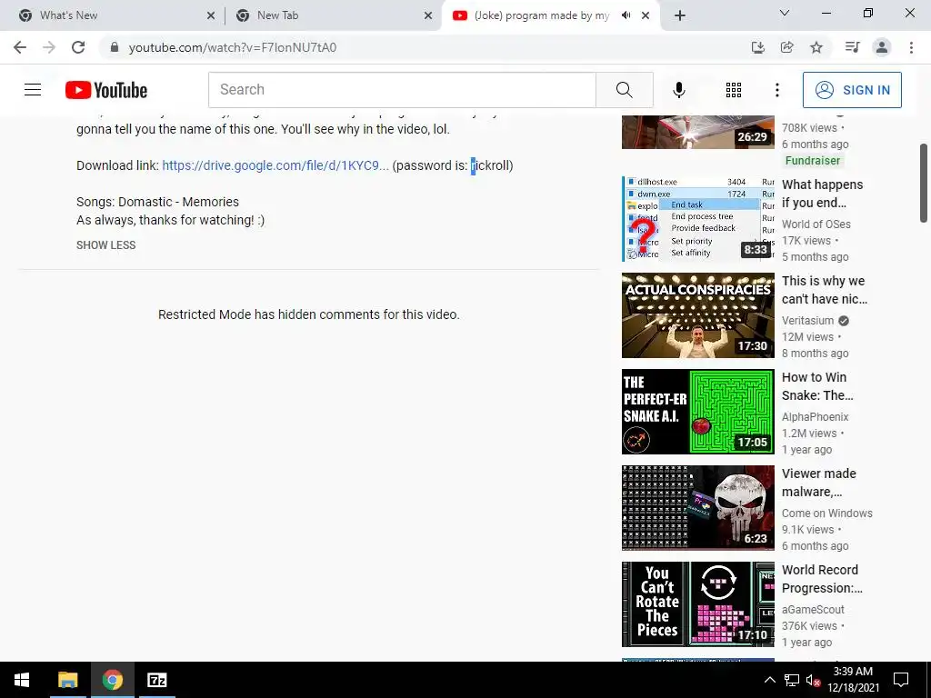Open Chrome three-dot menu
Viewport: 931px width, 698px height.
911,47
